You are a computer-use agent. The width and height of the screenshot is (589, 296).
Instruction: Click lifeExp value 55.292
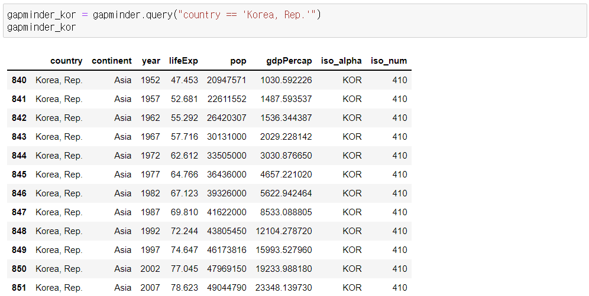pyautogui.click(x=185, y=118)
